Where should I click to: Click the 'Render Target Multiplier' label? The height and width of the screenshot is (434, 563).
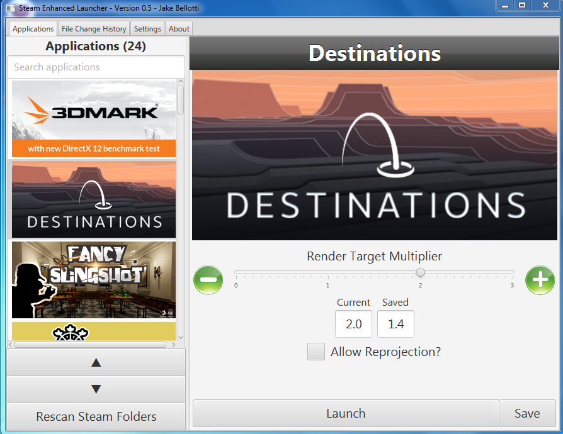(x=374, y=256)
